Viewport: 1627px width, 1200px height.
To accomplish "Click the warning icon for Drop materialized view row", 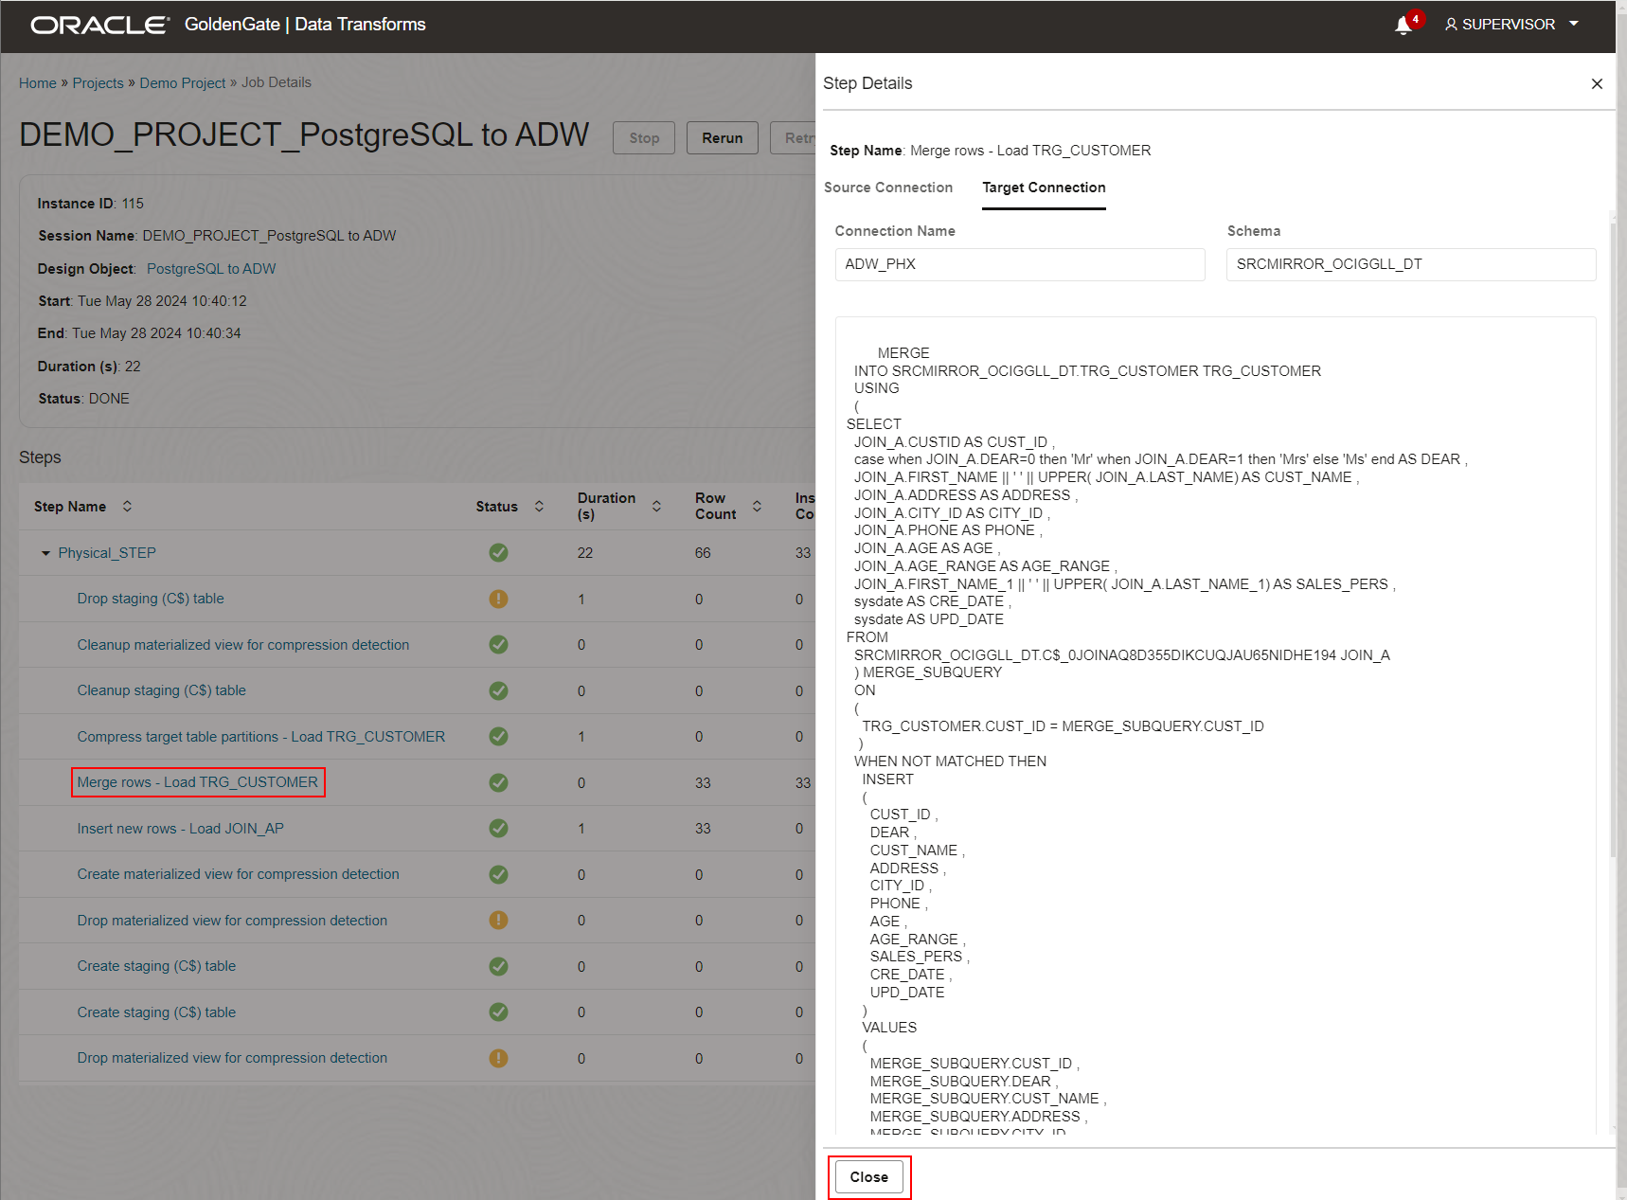I will [x=498, y=920].
